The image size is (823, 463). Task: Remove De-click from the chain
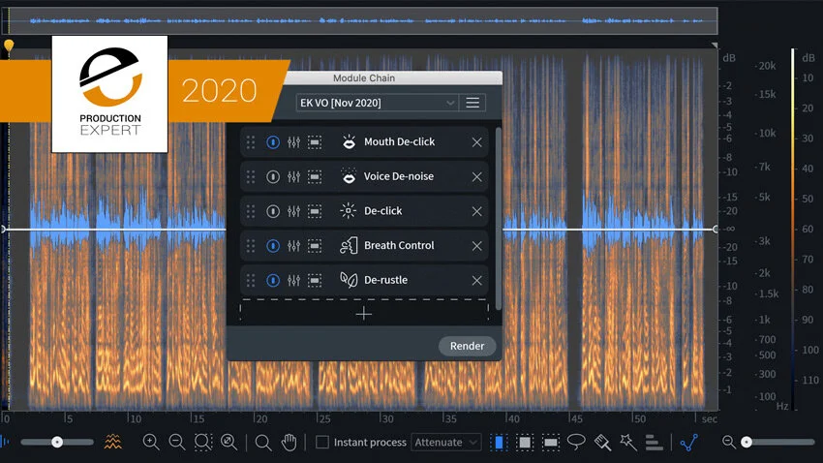(x=476, y=211)
